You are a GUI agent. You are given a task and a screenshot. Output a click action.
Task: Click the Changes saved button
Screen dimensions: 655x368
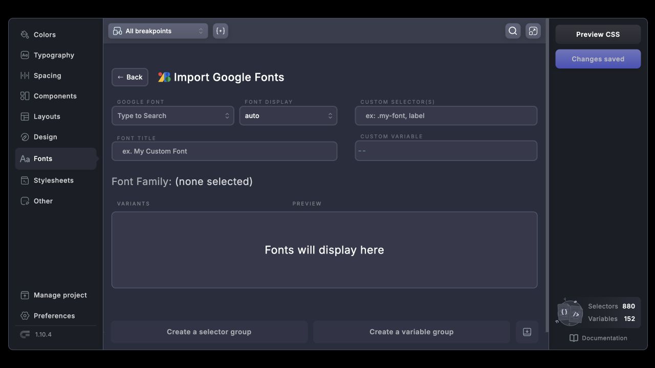pos(598,59)
